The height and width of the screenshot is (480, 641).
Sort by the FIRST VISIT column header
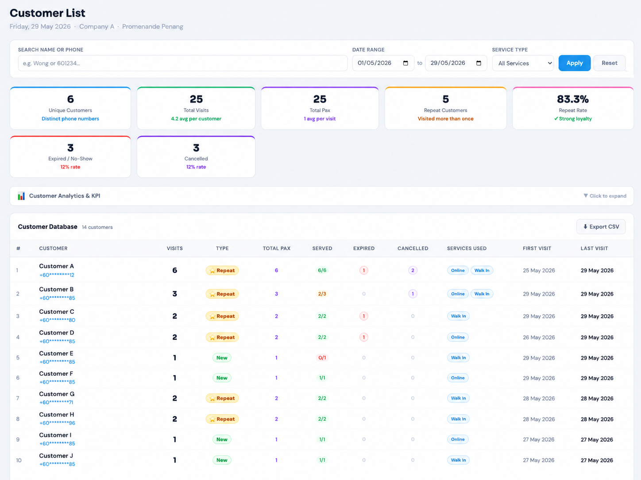(537, 248)
